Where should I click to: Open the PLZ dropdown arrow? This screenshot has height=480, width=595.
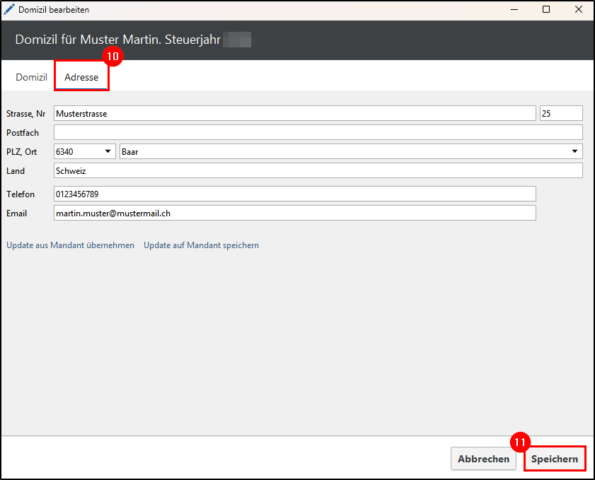point(108,151)
